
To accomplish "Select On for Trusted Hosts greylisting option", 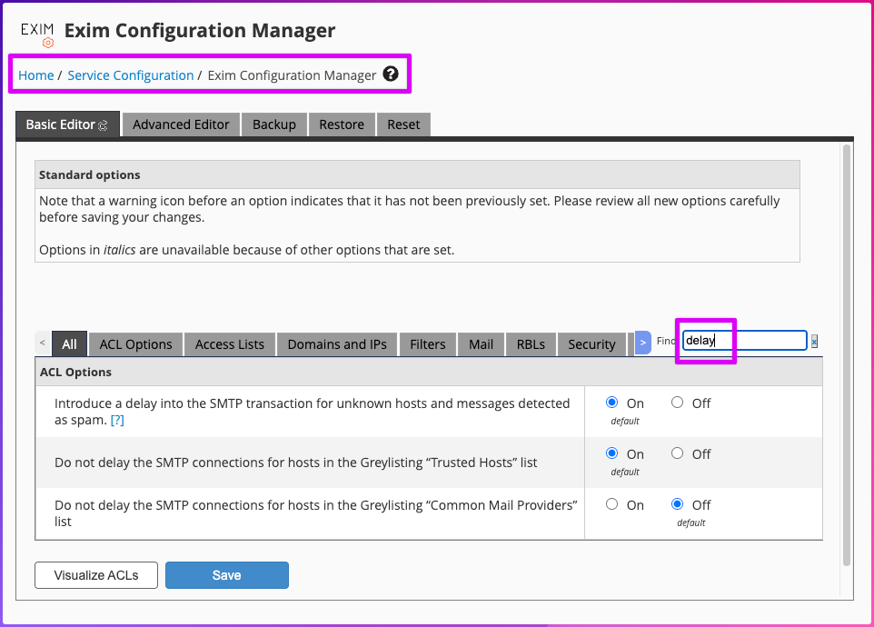I will click(611, 453).
